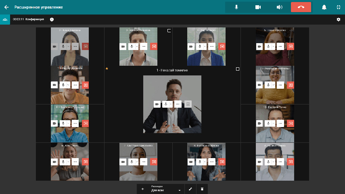Open the layout dropdown 'Для всех'
Screen dimensions: 345x194
[166, 189]
